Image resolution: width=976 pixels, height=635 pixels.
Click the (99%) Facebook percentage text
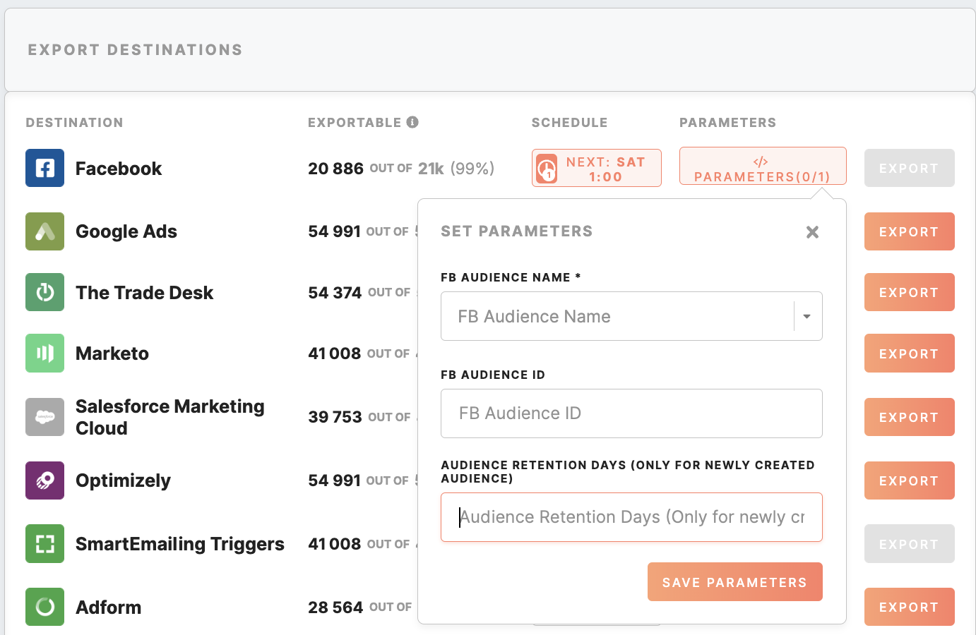472,169
